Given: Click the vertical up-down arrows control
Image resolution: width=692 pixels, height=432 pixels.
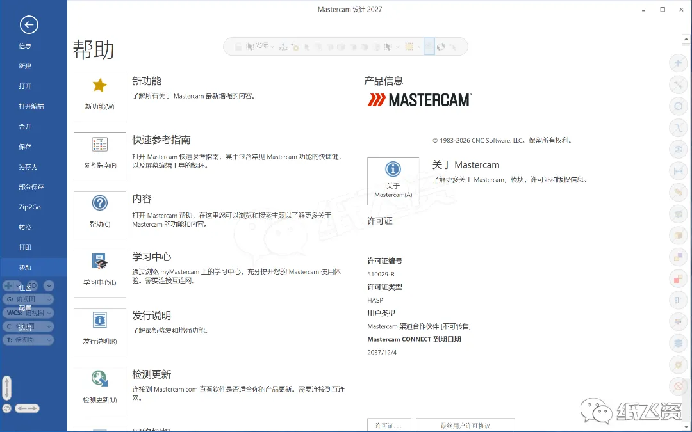Looking at the screenshot, I should coord(6,388).
